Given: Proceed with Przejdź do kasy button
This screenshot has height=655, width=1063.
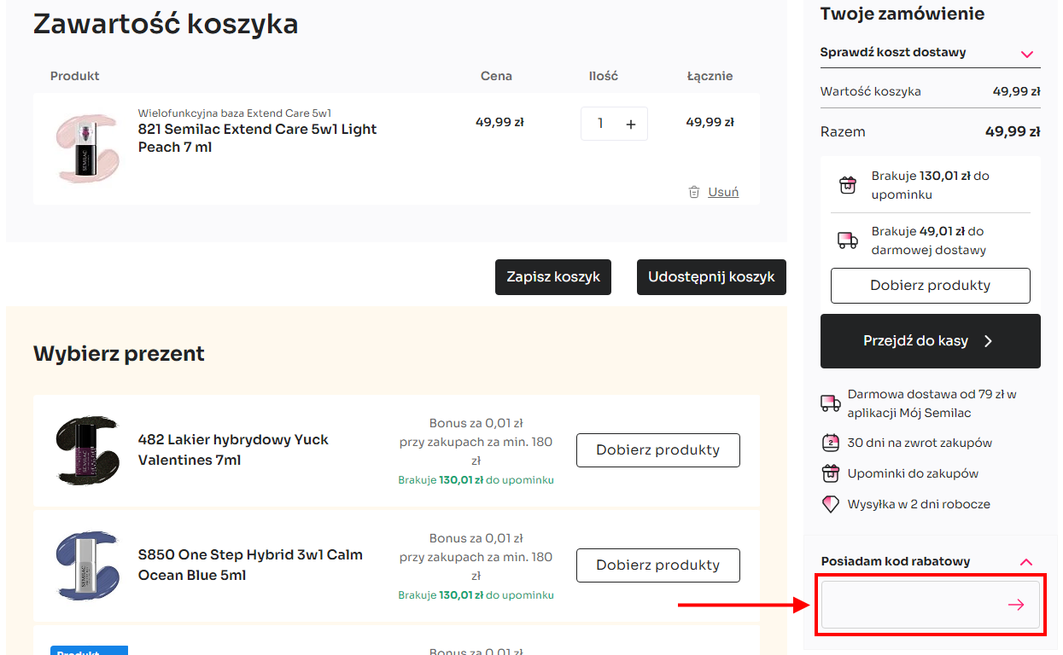Looking at the screenshot, I should tap(931, 341).
